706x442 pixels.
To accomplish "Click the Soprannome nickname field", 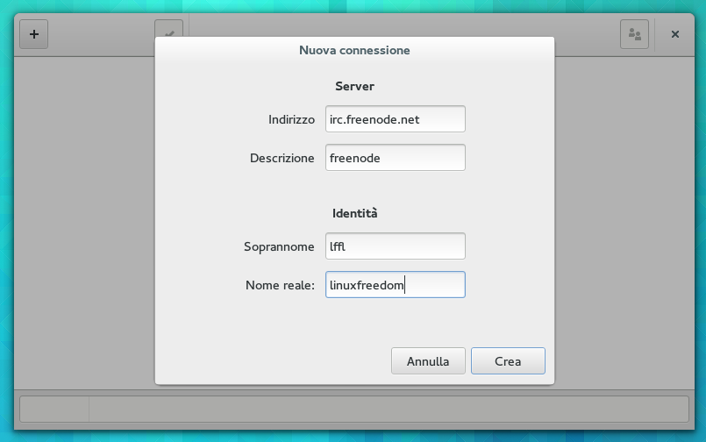I will (396, 246).
